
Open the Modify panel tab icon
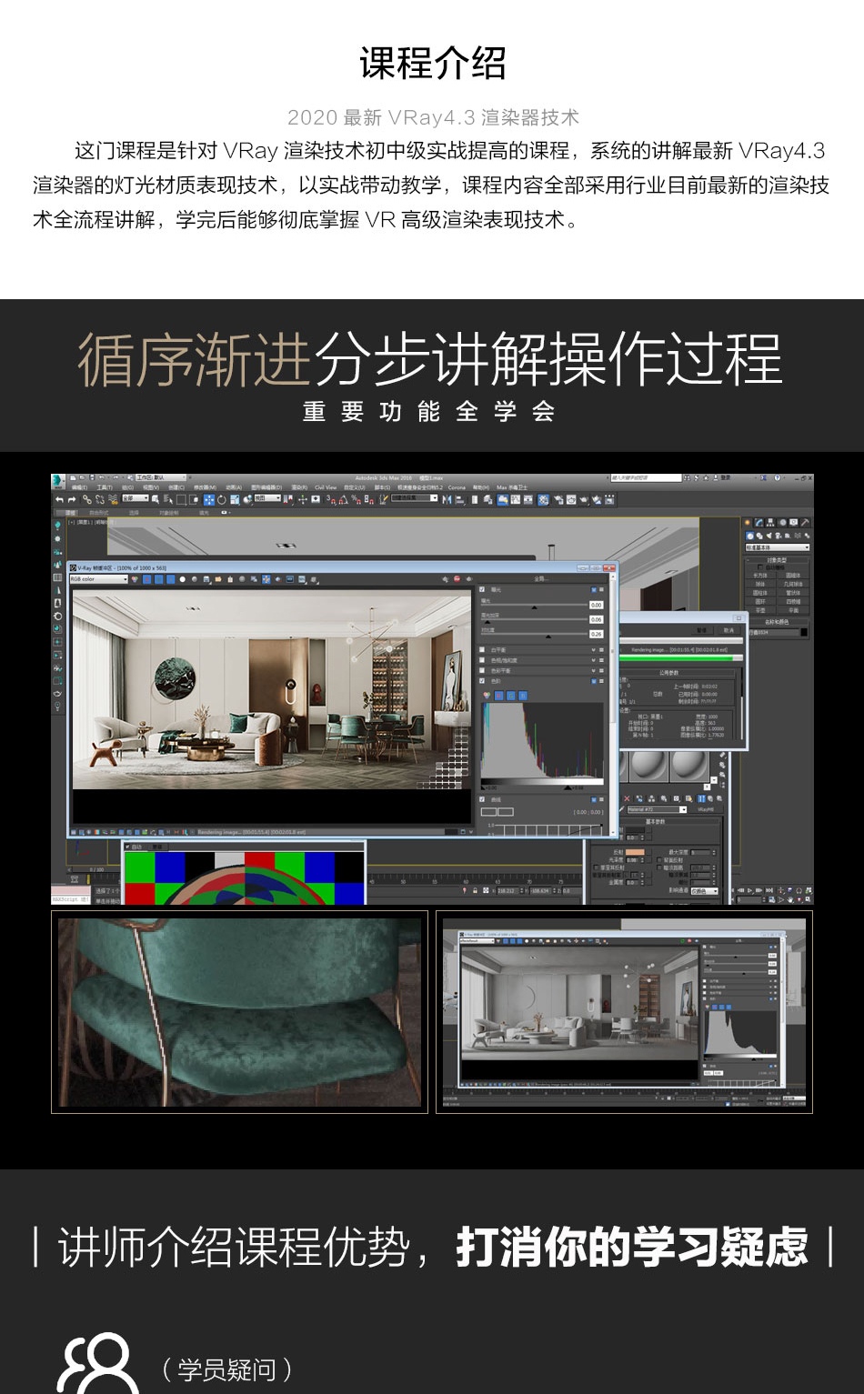(x=759, y=523)
